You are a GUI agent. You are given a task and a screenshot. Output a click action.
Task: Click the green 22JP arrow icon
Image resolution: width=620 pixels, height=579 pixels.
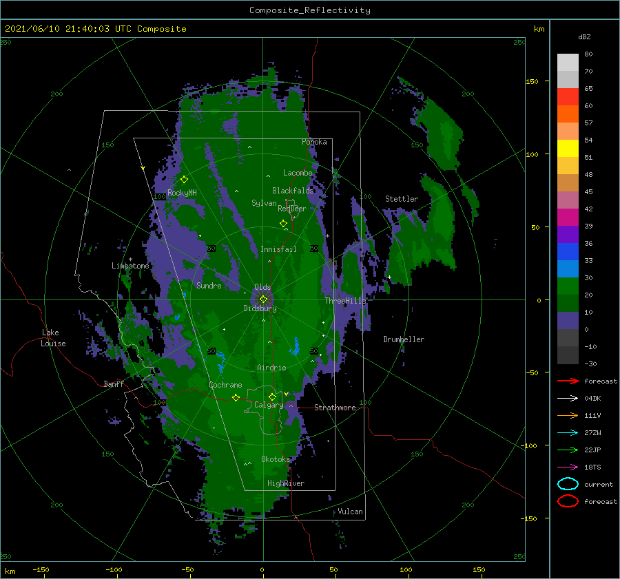[568, 450]
